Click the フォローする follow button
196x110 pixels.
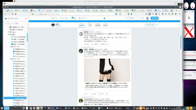tap(150, 25)
